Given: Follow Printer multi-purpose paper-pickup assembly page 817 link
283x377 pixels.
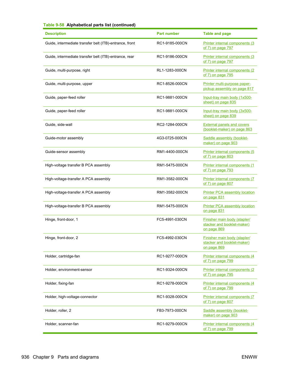Looking at the screenshot, I should pyautogui.click(x=228, y=86).
